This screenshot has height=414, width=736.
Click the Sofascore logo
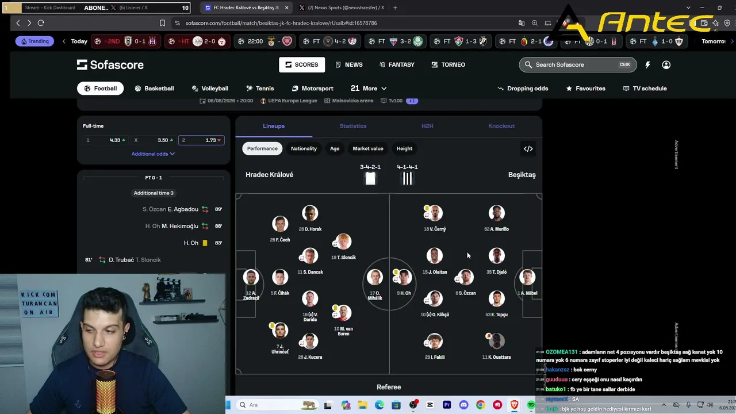[x=110, y=65]
